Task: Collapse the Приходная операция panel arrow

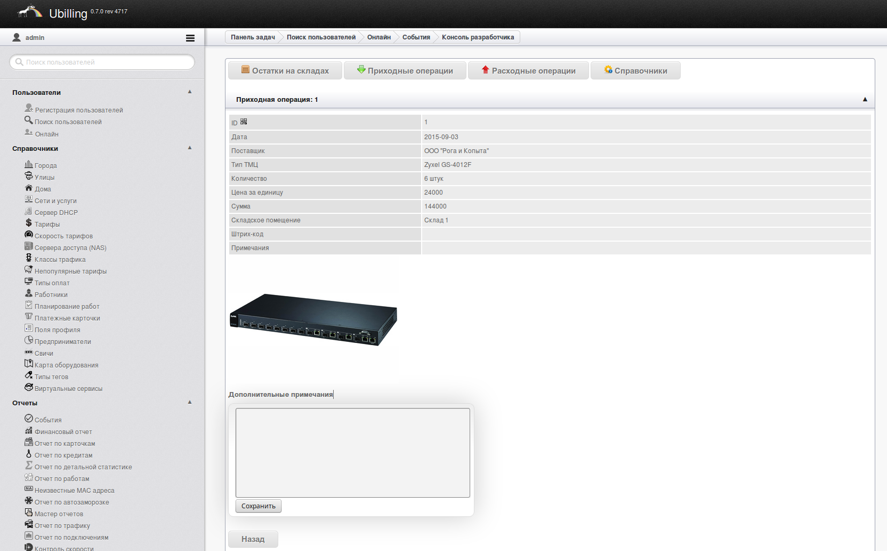Action: [x=865, y=99]
